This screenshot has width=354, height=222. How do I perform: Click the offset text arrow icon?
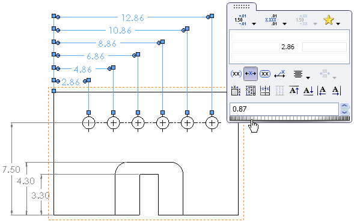coord(279,74)
